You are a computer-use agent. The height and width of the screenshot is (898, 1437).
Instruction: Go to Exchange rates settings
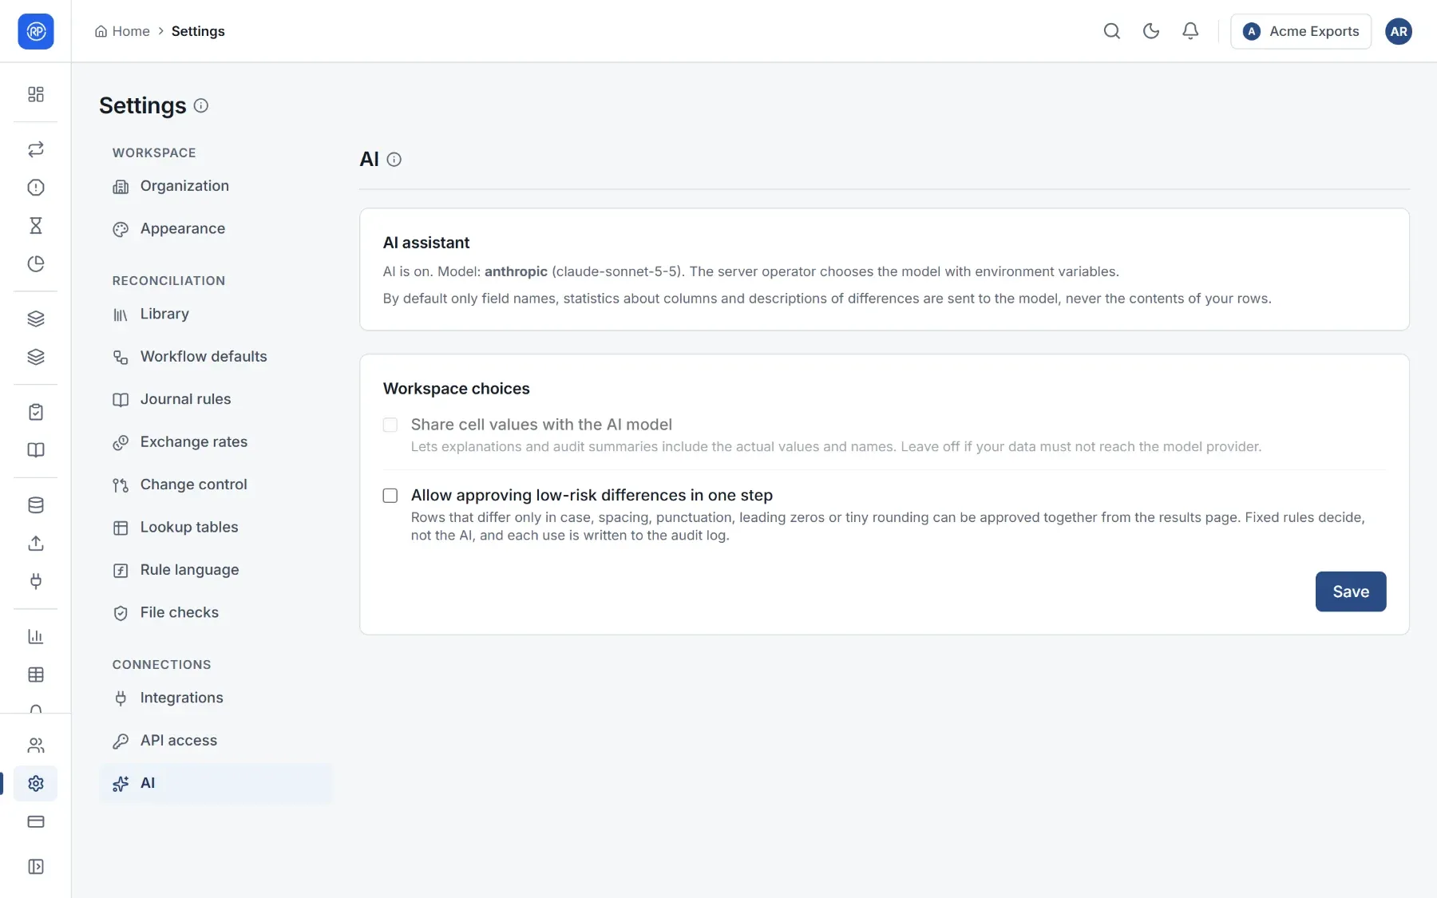point(216,442)
